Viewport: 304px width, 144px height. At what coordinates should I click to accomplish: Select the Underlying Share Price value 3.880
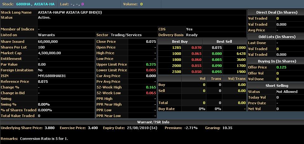tap(49, 128)
